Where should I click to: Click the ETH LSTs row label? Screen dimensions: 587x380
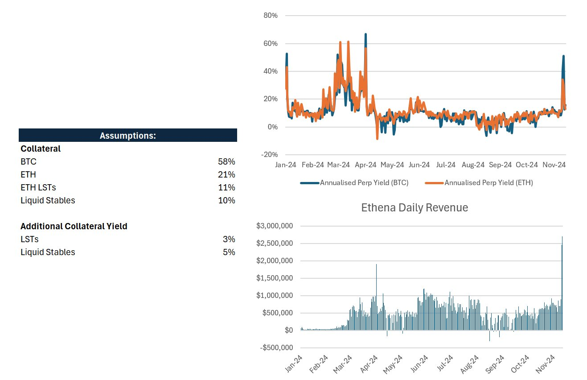[38, 187]
